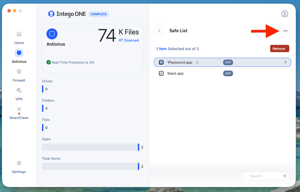Viewport: 300px width, 192px height.
Task: Click the Folders label
Action: (x=48, y=100)
